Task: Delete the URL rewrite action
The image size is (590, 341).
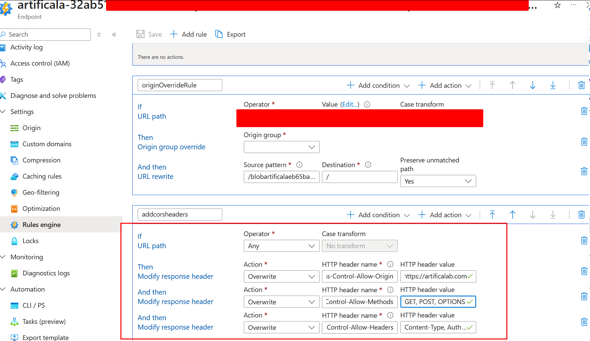Action: pyautogui.click(x=584, y=171)
